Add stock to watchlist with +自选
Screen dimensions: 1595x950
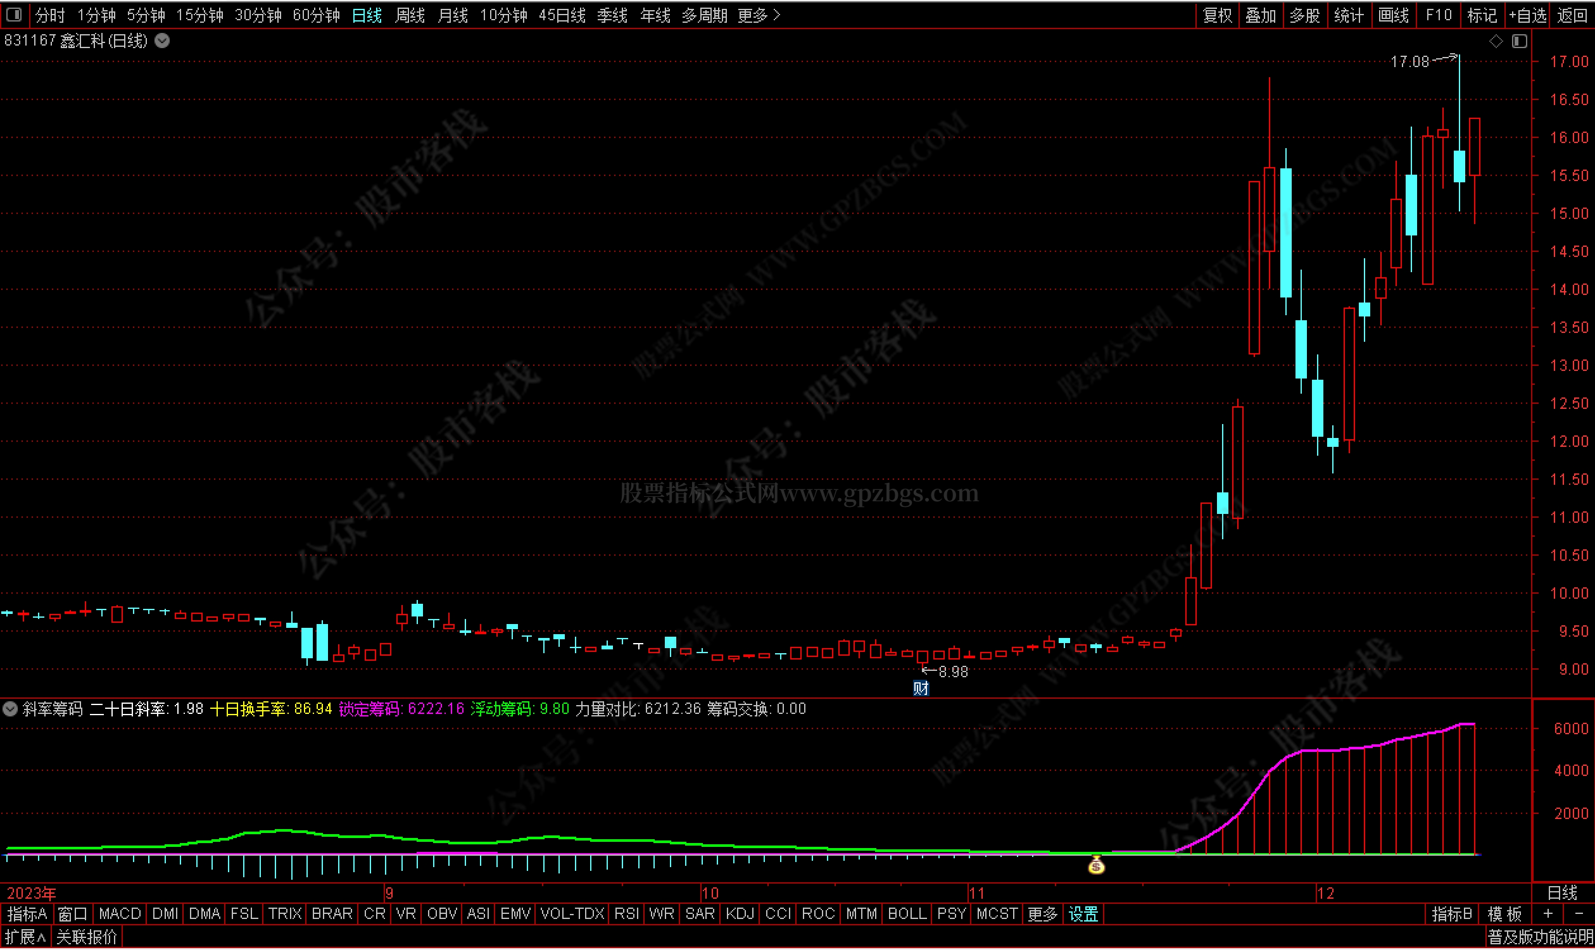[x=1528, y=15]
